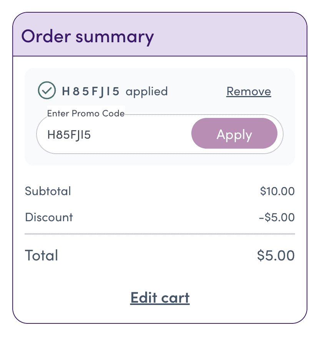Open the Edit cart link

pyautogui.click(x=160, y=298)
